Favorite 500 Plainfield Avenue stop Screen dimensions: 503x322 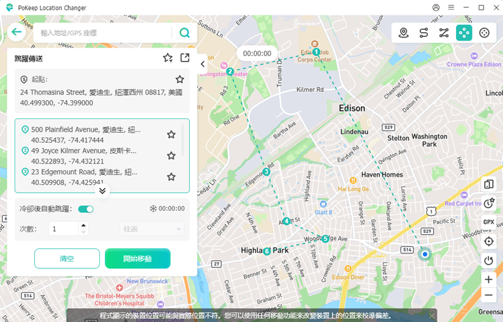click(x=171, y=134)
